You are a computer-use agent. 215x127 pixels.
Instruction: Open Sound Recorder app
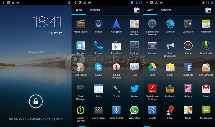pyautogui.click(x=116, y=67)
